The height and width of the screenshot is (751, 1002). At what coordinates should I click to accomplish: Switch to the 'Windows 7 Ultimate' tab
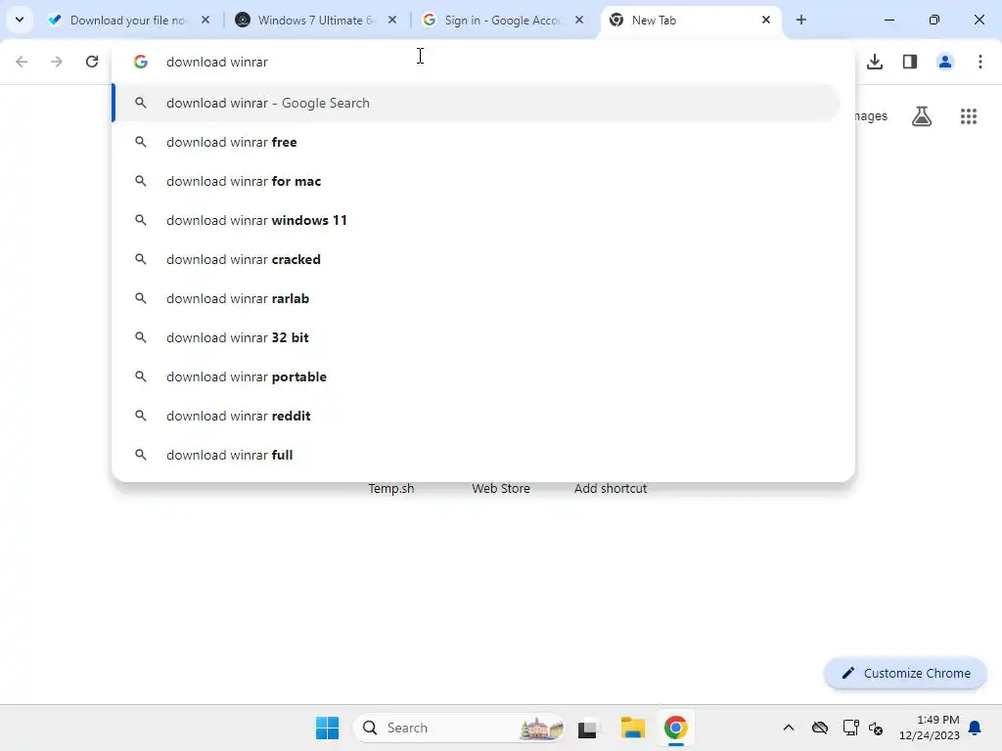[x=315, y=21]
